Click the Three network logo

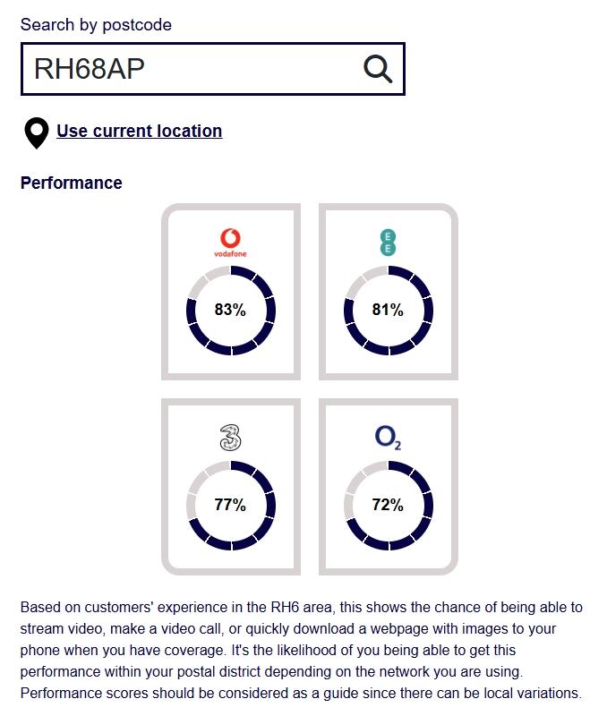[230, 438]
